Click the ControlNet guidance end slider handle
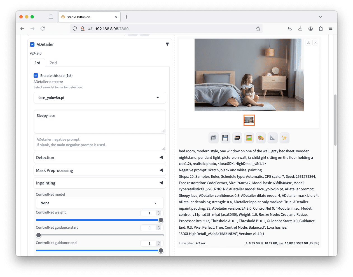The image size is (353, 277). (x=161, y=250)
